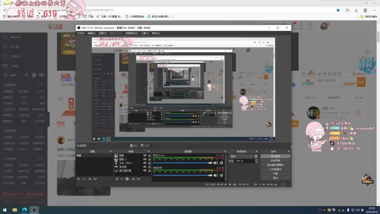Open Windows Start menu

click(5, 210)
